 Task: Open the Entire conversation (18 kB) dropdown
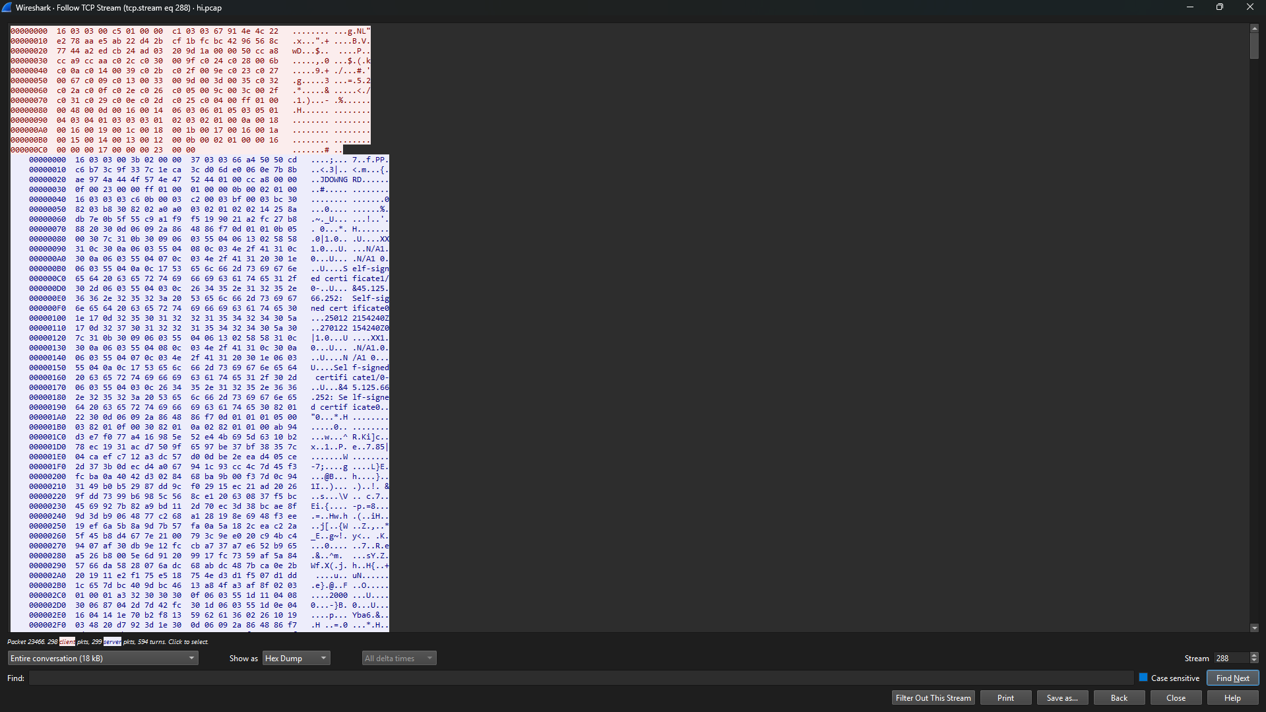(x=103, y=658)
